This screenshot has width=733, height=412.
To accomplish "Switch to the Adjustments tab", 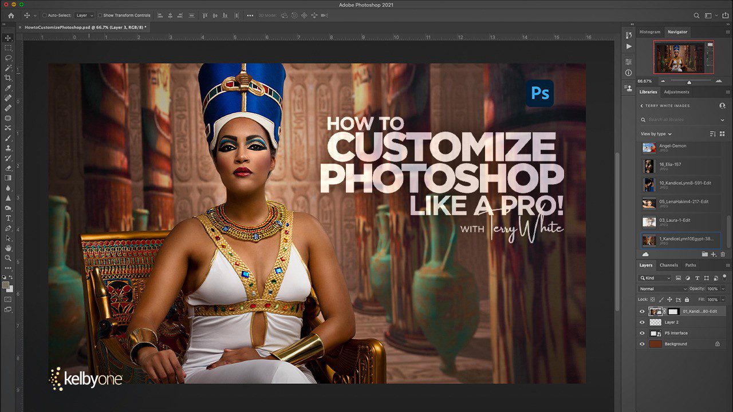I will (x=676, y=92).
